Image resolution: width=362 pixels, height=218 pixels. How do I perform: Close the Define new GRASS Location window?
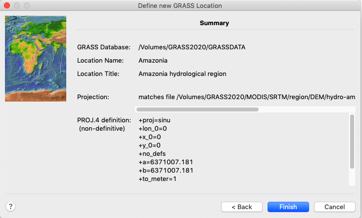point(7,5)
